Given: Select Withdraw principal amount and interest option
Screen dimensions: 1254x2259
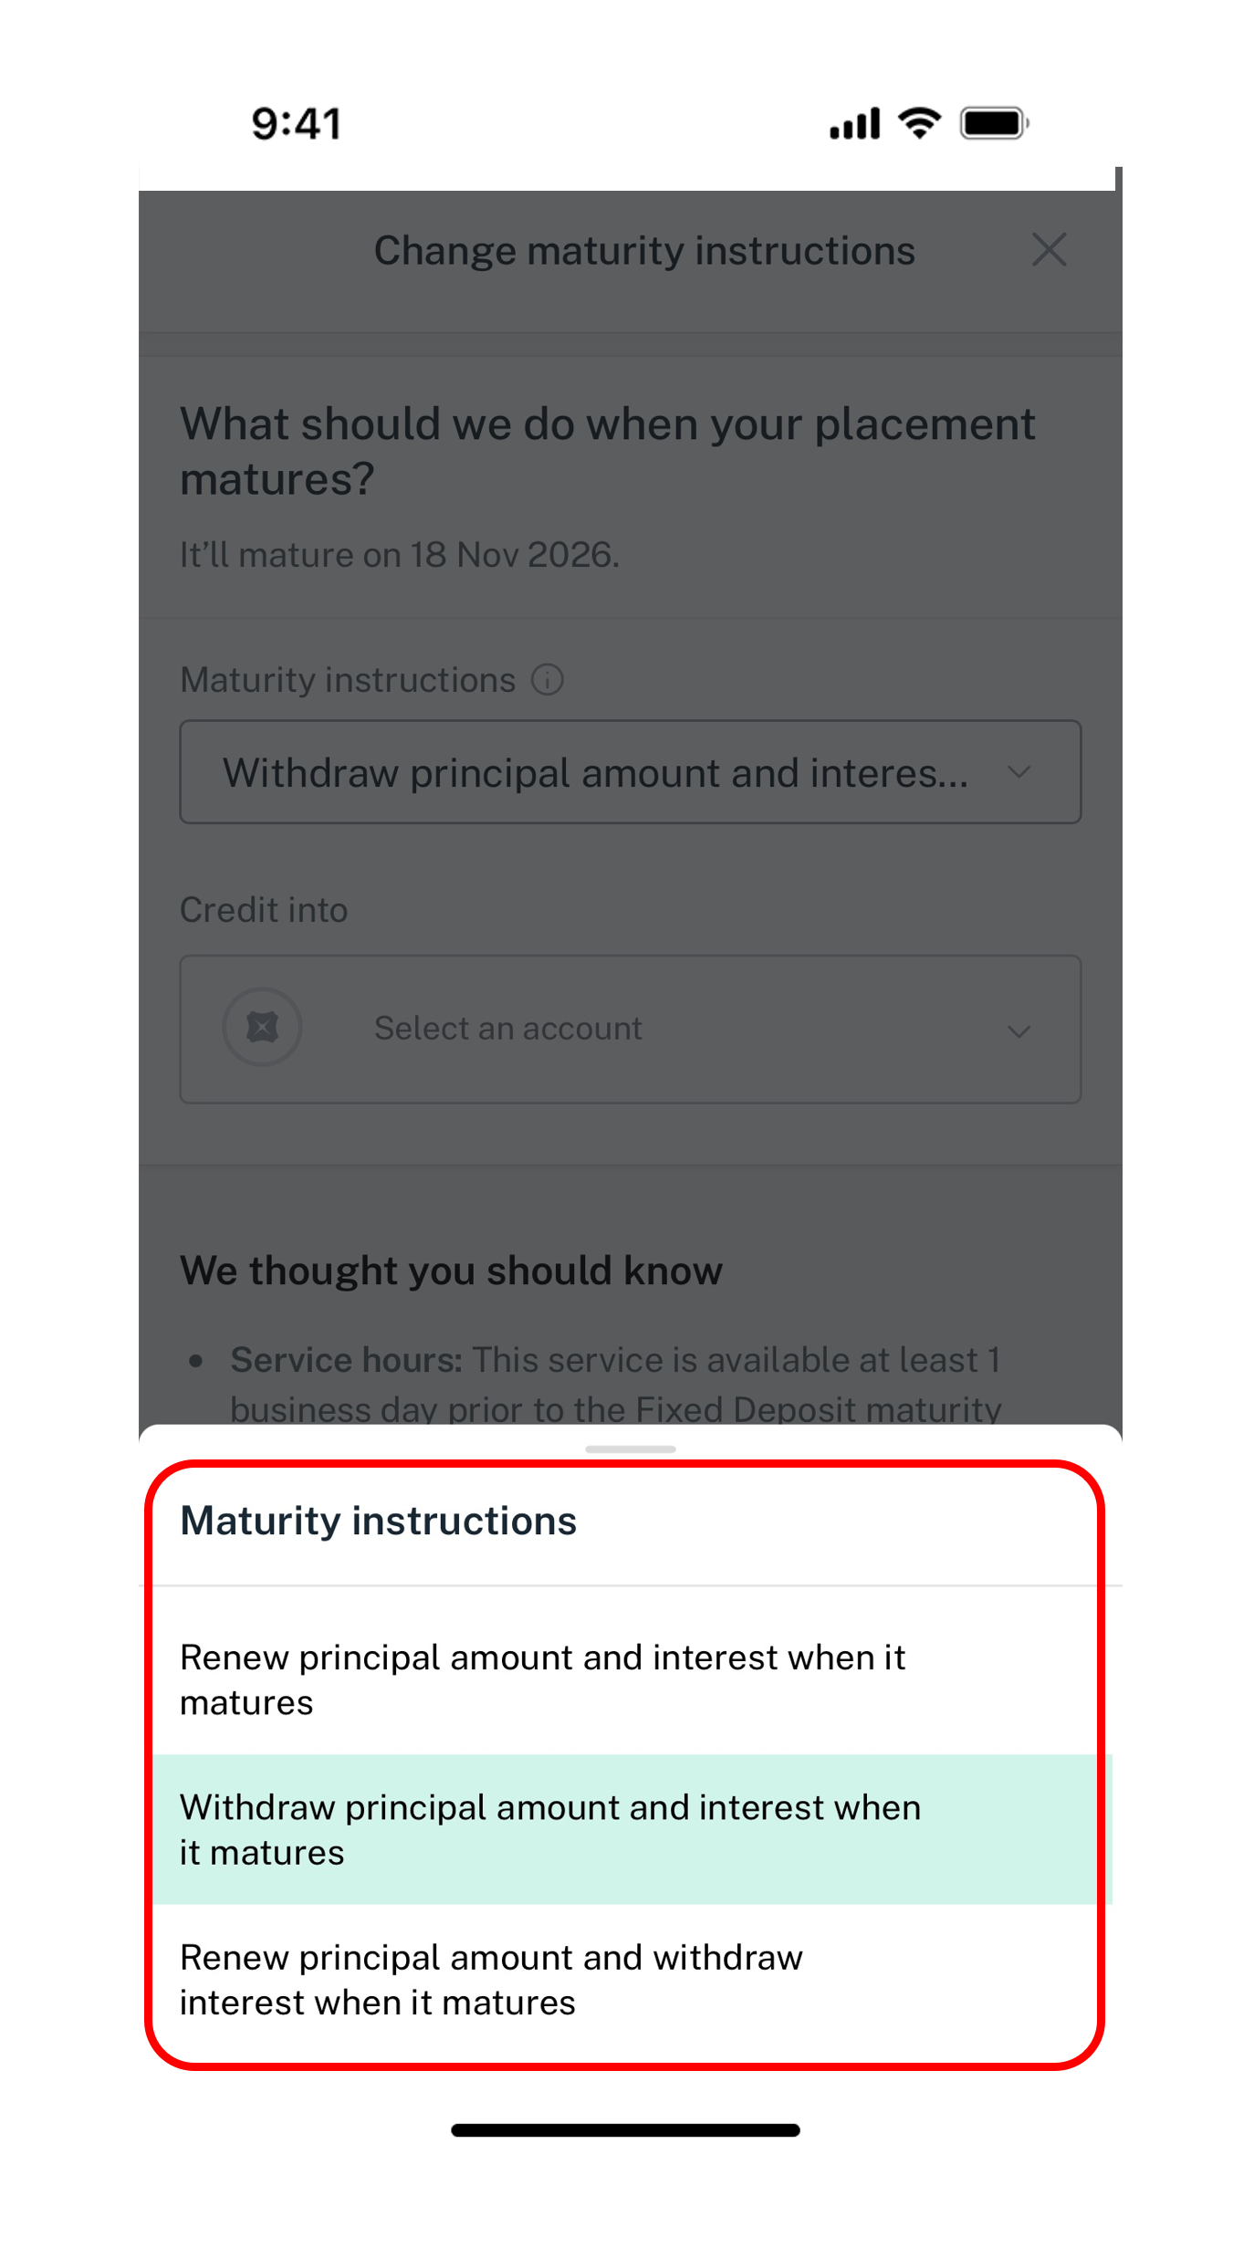Looking at the screenshot, I should point(631,1829).
